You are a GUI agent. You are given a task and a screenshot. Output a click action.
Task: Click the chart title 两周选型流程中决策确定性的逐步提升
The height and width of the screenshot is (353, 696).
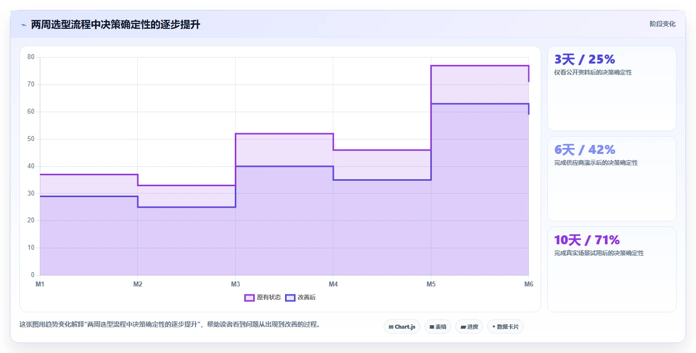[115, 24]
